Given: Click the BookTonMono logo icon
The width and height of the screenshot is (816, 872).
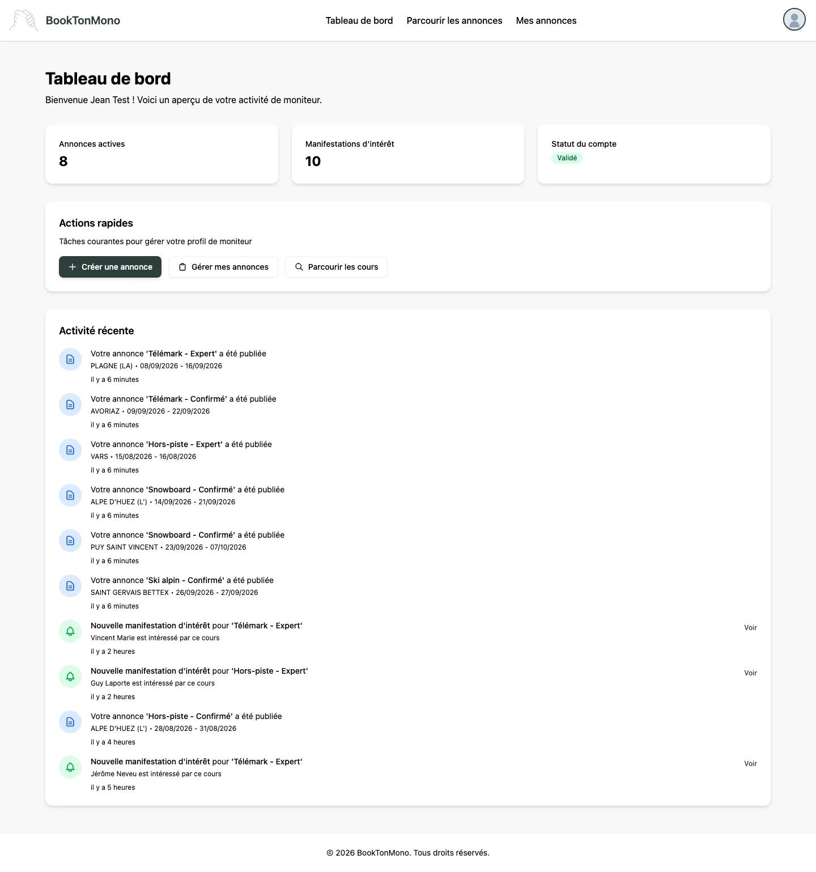Looking at the screenshot, I should click(24, 20).
